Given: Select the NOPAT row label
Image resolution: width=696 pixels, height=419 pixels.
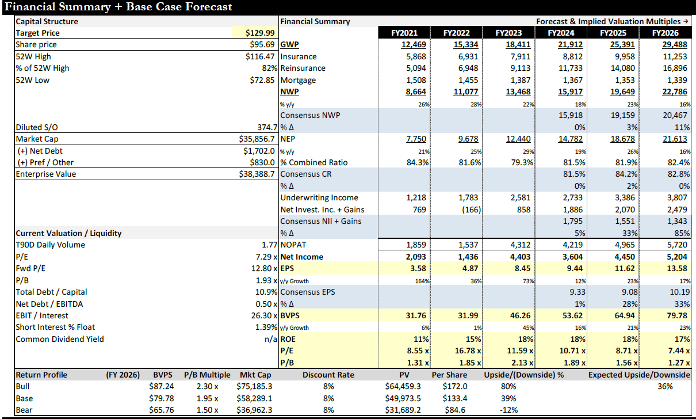Looking at the screenshot, I should (x=294, y=245).
